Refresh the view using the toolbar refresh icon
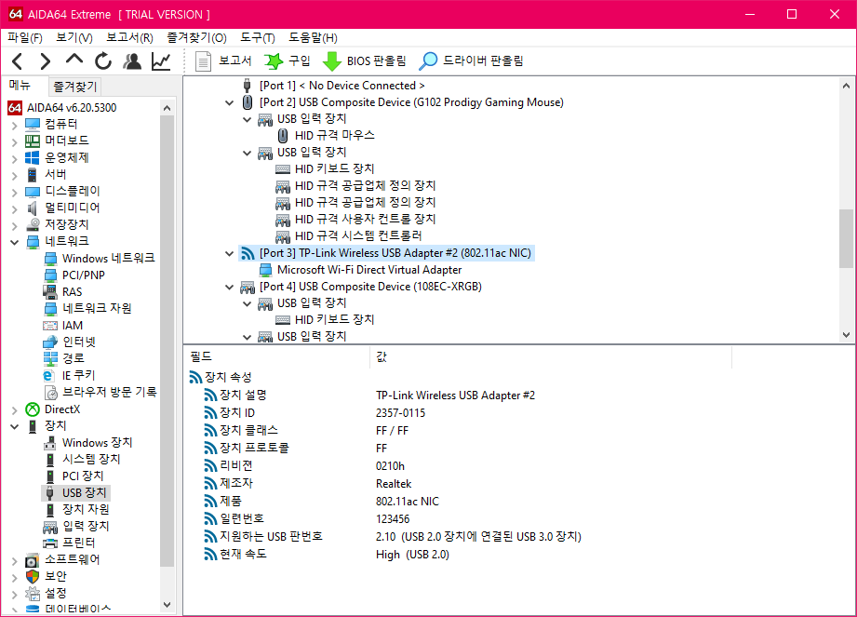This screenshot has width=857, height=617. coord(103,61)
